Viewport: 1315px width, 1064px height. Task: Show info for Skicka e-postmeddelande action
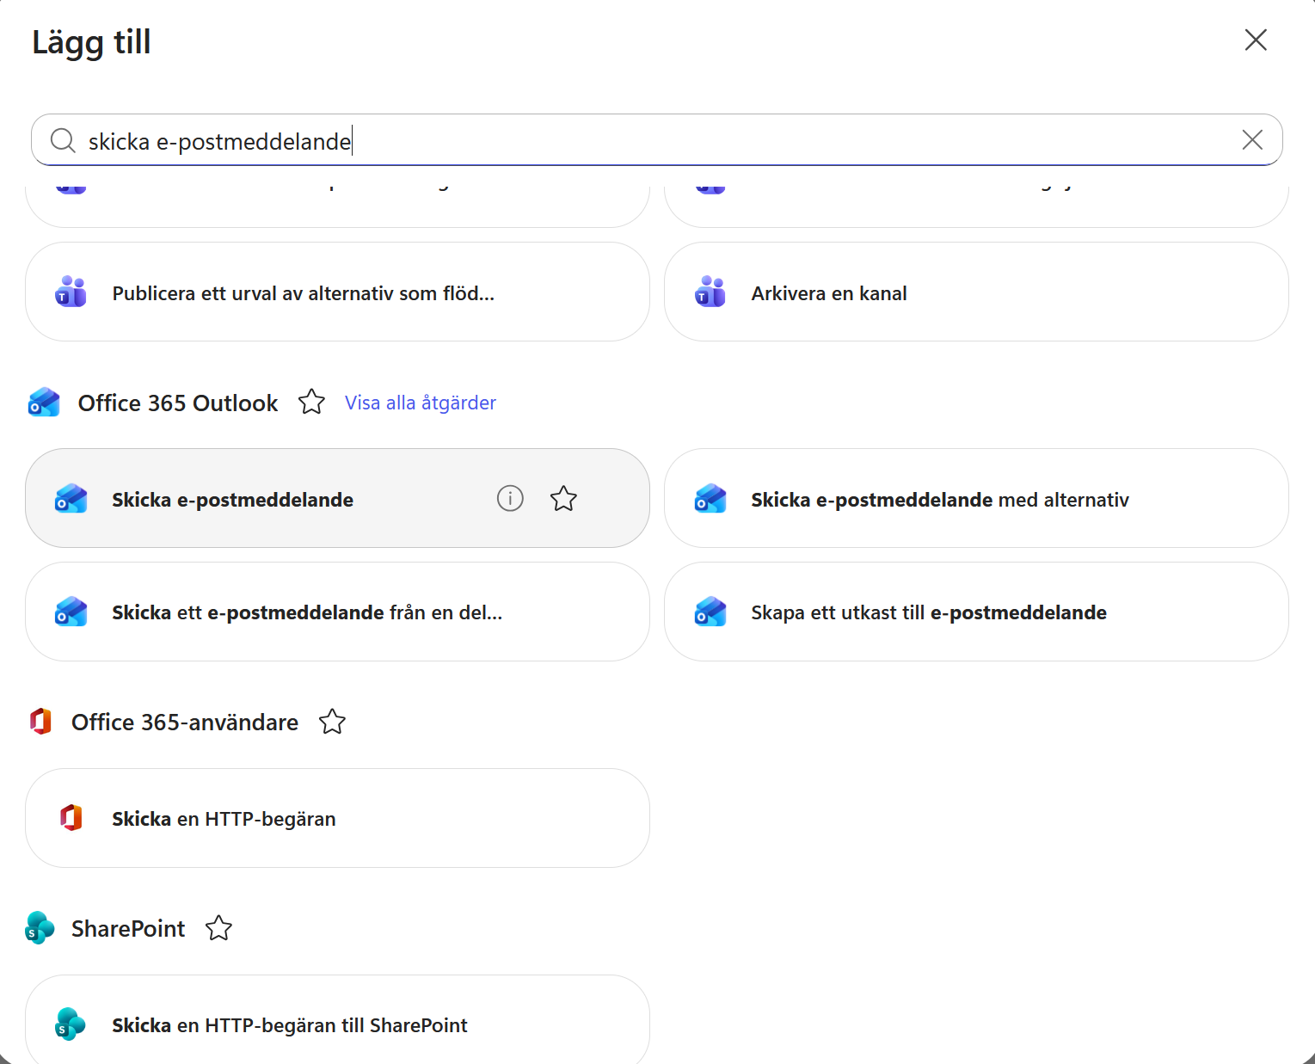click(x=510, y=498)
